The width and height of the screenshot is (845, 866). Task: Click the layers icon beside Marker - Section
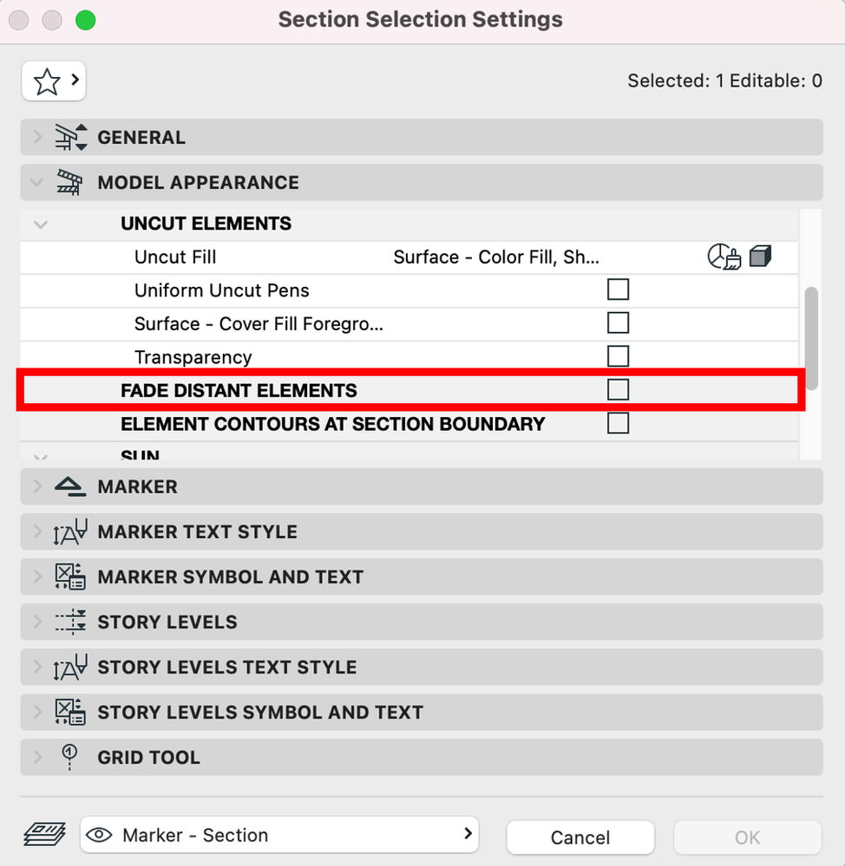click(x=43, y=835)
